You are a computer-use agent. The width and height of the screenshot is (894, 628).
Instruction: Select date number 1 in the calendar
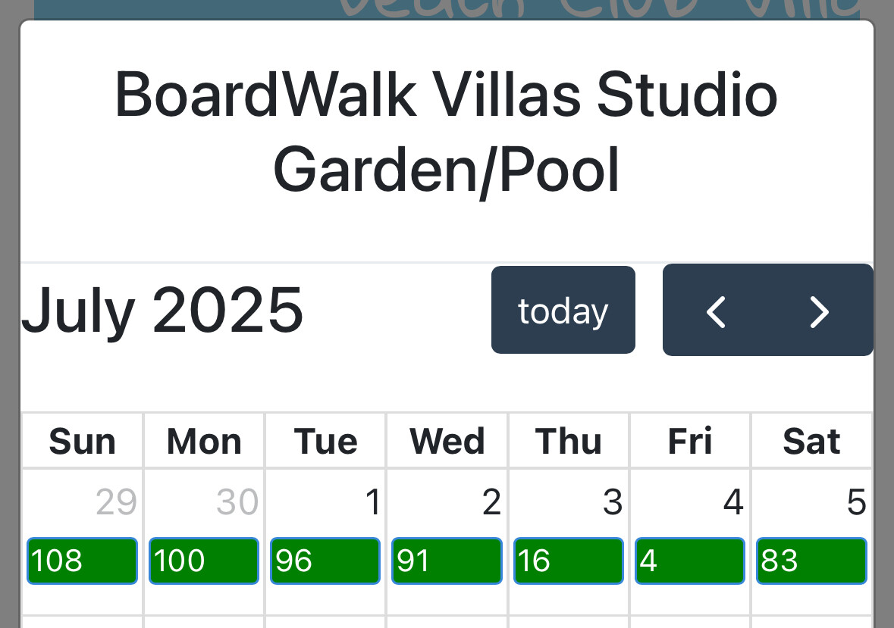click(x=372, y=502)
